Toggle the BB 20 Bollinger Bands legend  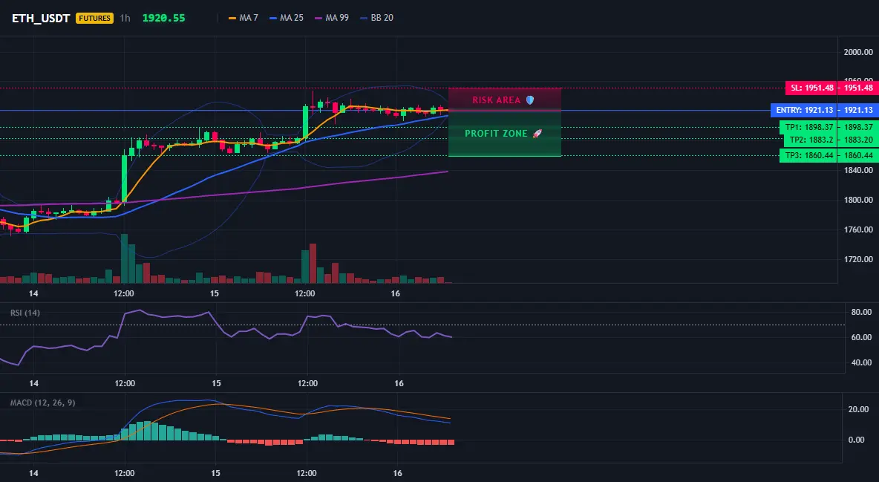coord(376,18)
